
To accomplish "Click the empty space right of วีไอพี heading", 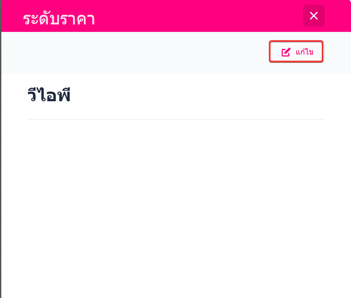I will click(x=197, y=96).
